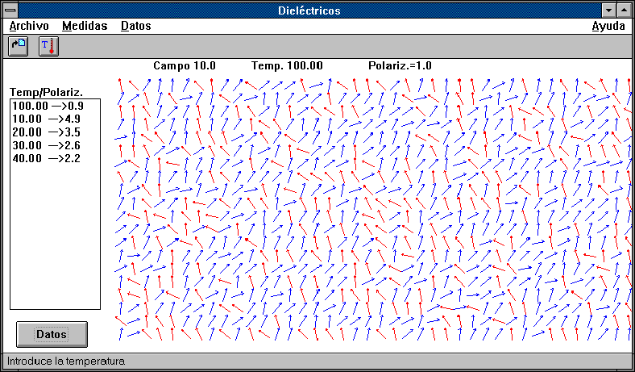This screenshot has height=372, width=635.
Task: Click the export data toolbar icon
Action: click(x=19, y=46)
